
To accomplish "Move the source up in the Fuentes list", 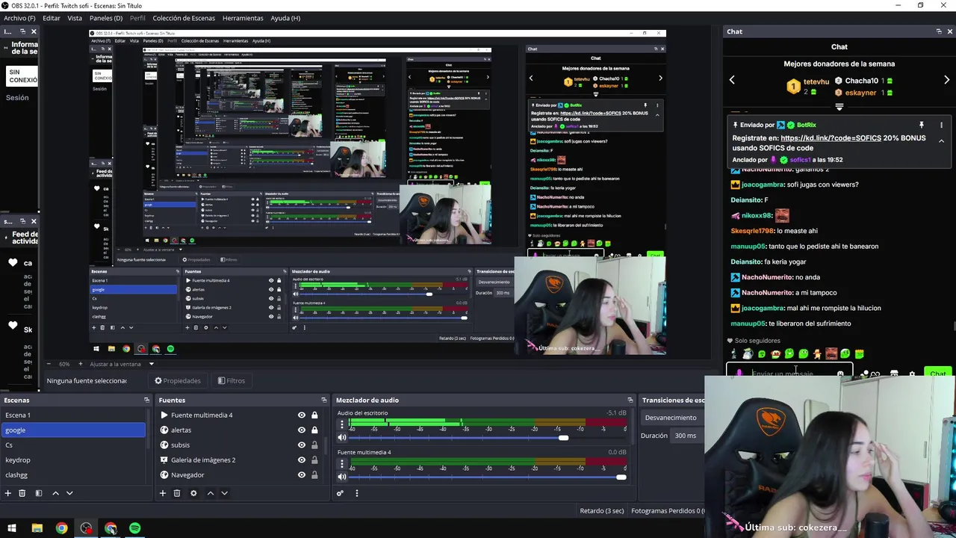I will (x=211, y=493).
